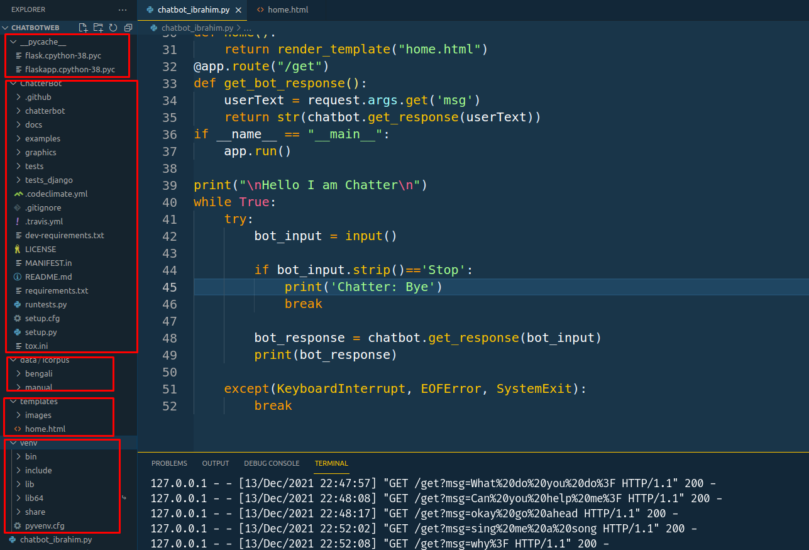Collapse the __pycache__ folder
Viewport: 809px width, 550px height.
coord(13,41)
